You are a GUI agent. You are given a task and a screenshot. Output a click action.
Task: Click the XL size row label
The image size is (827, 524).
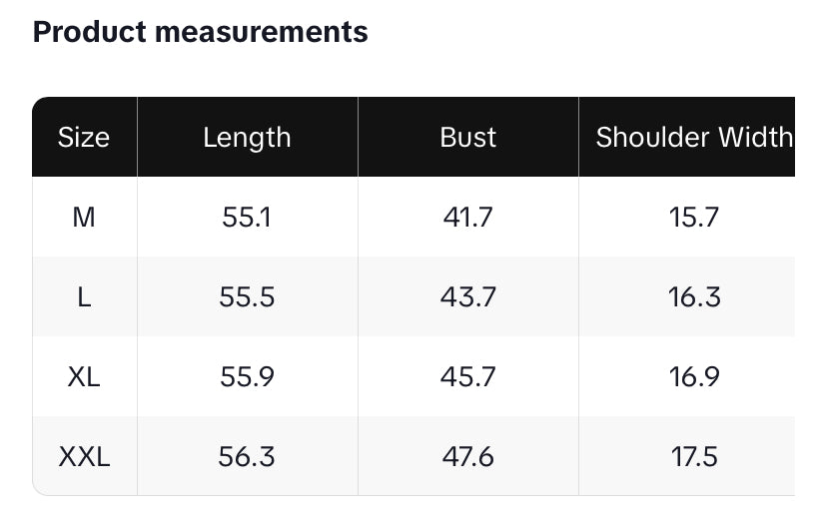tap(84, 376)
